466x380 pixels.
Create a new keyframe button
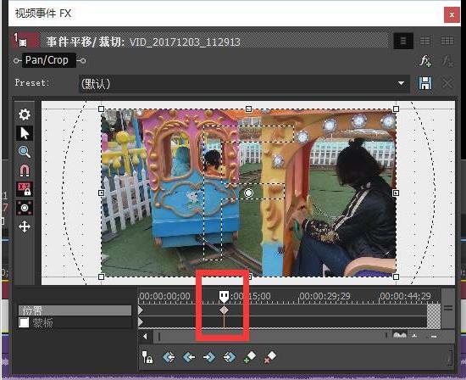point(250,357)
